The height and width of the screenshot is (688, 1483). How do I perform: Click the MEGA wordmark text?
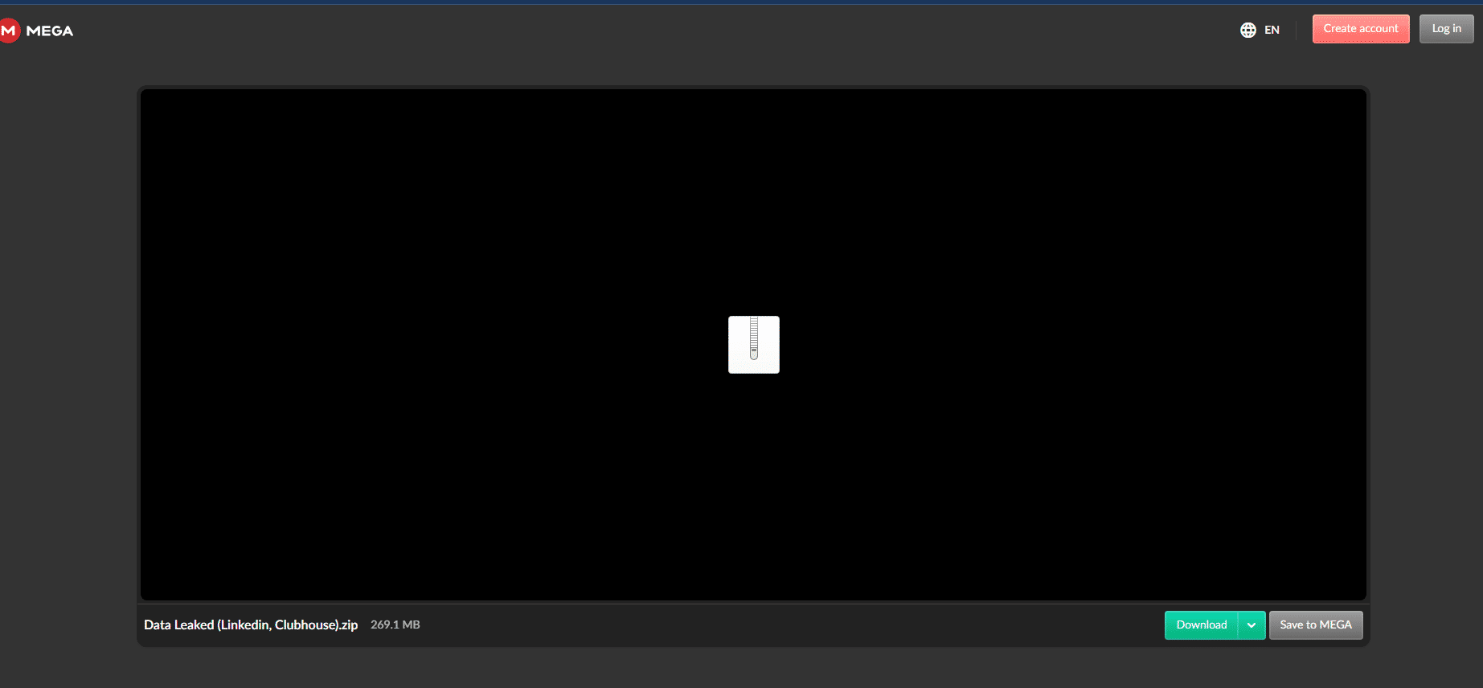click(x=50, y=31)
